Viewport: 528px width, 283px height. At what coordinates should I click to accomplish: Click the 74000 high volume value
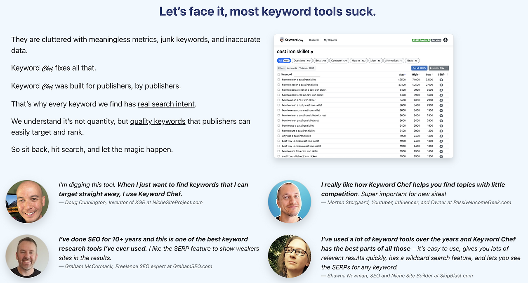point(416,80)
